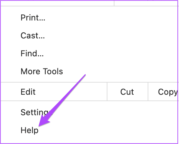Image resolution: width=179 pixels, height=144 pixels.
Task: Click the Copy button in Edit row
Action: [163, 92]
